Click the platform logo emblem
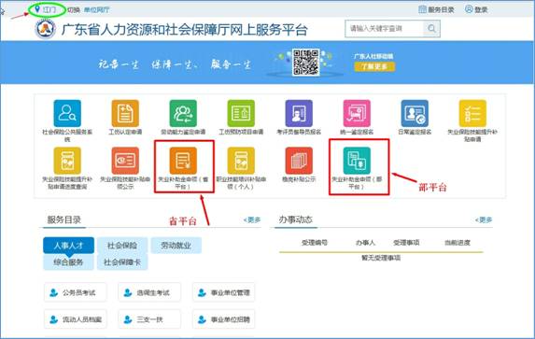This screenshot has height=339, width=535. pos(46,29)
